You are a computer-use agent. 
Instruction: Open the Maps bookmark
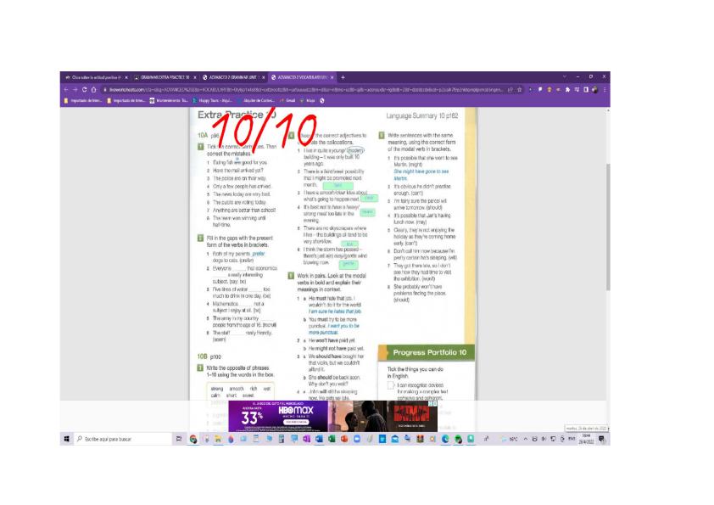pyautogui.click(x=307, y=101)
